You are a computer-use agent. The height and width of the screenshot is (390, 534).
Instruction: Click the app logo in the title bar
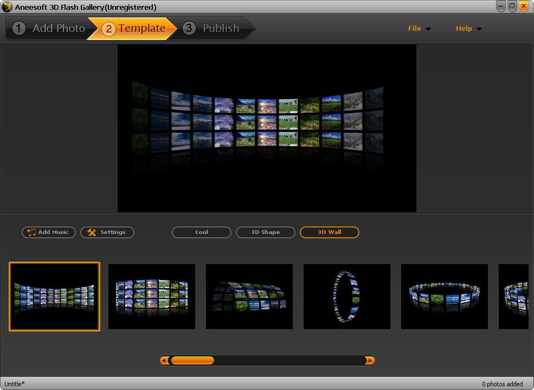tap(7, 7)
